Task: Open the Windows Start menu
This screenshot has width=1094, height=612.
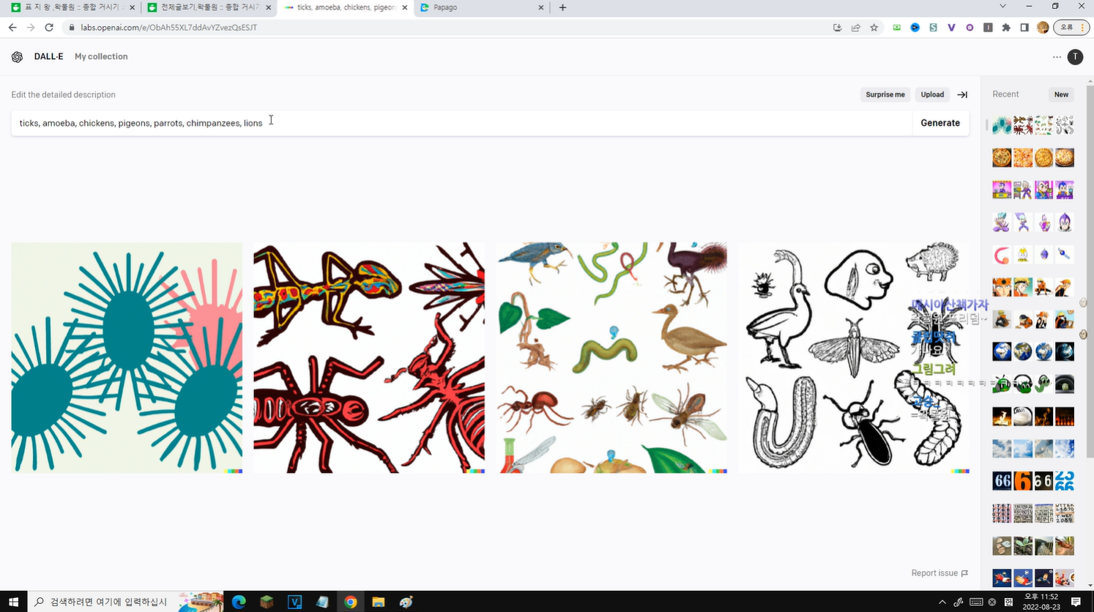Action: click(13, 602)
